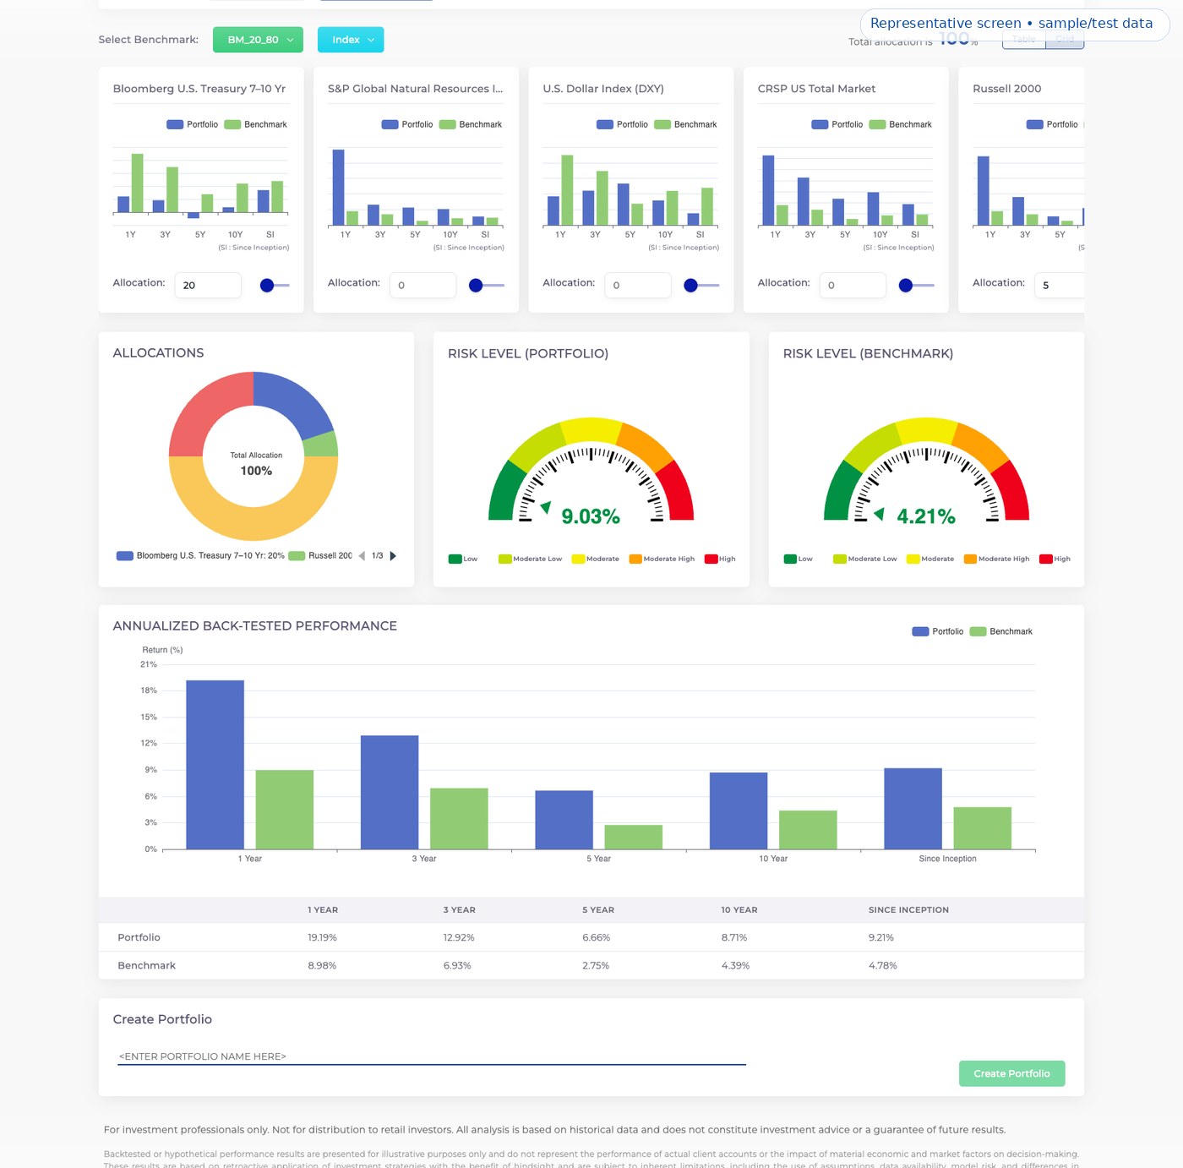
Task: Click small green segment of allocations donut
Action: tap(321, 445)
